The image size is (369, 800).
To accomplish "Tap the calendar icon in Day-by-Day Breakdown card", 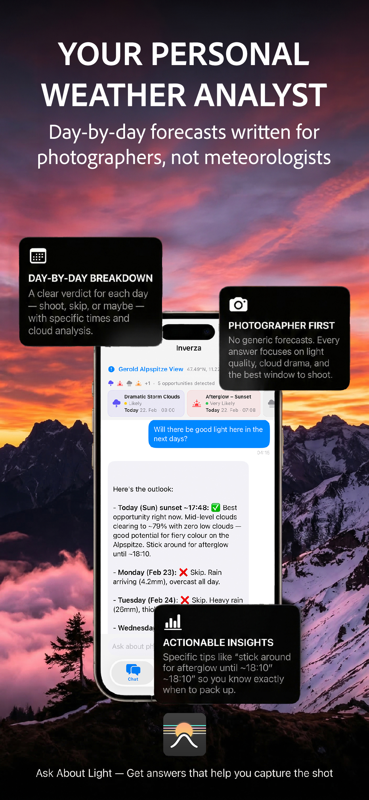I will [x=38, y=256].
